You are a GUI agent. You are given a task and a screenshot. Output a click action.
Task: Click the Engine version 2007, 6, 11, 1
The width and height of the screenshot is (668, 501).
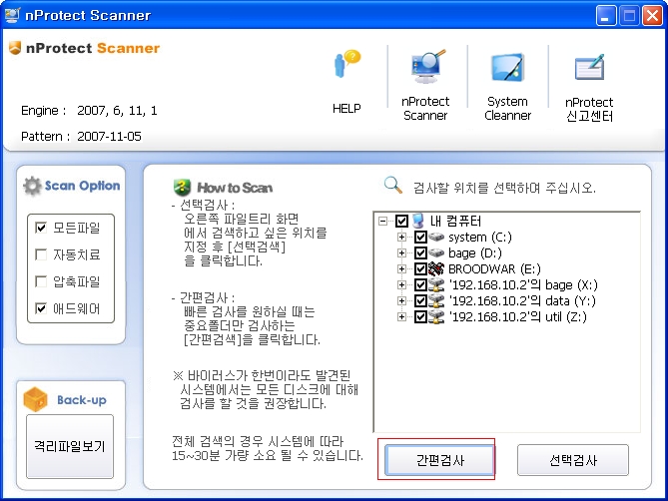tap(117, 111)
